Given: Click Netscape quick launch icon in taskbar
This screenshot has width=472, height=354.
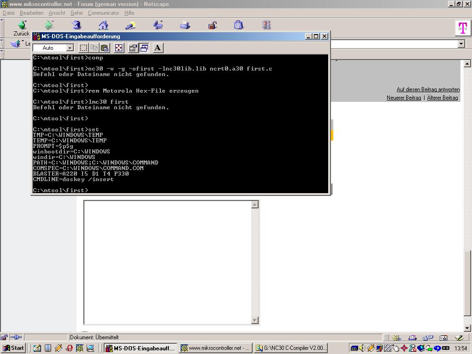Looking at the screenshot, I should (x=80, y=348).
